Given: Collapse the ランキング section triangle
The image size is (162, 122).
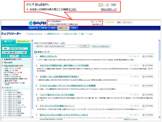Looking at the screenshot, I should point(3,88).
